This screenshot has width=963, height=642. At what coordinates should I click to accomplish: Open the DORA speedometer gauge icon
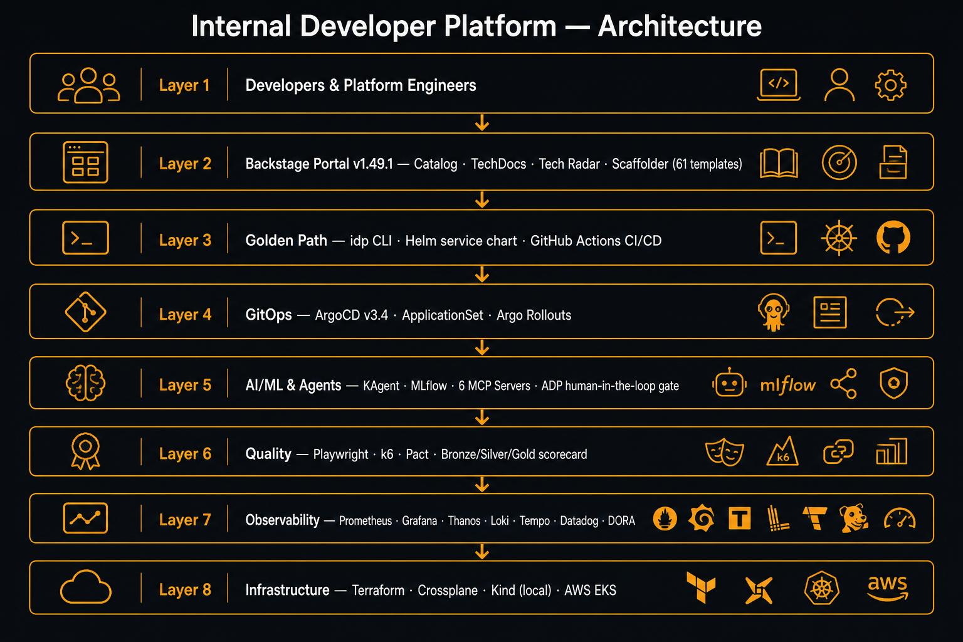pos(900,518)
